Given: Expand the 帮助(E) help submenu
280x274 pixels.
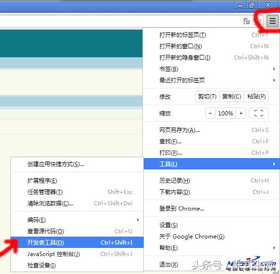Looking at the screenshot, I should click(x=211, y=248).
